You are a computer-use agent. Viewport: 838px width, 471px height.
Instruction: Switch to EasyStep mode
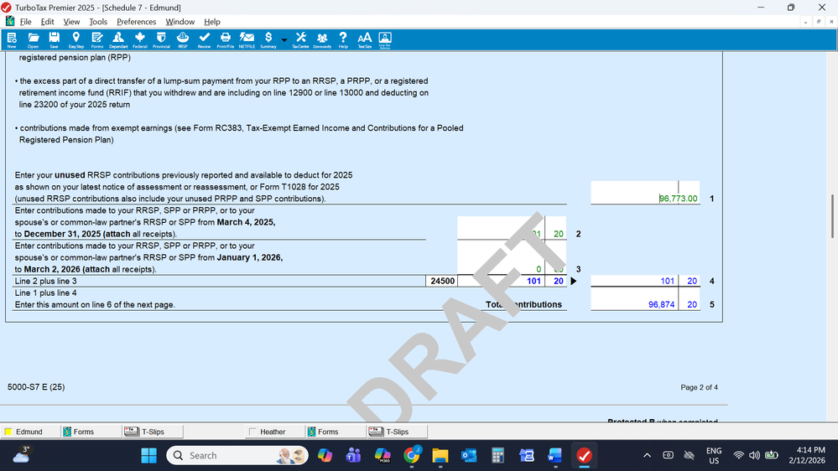(x=75, y=40)
